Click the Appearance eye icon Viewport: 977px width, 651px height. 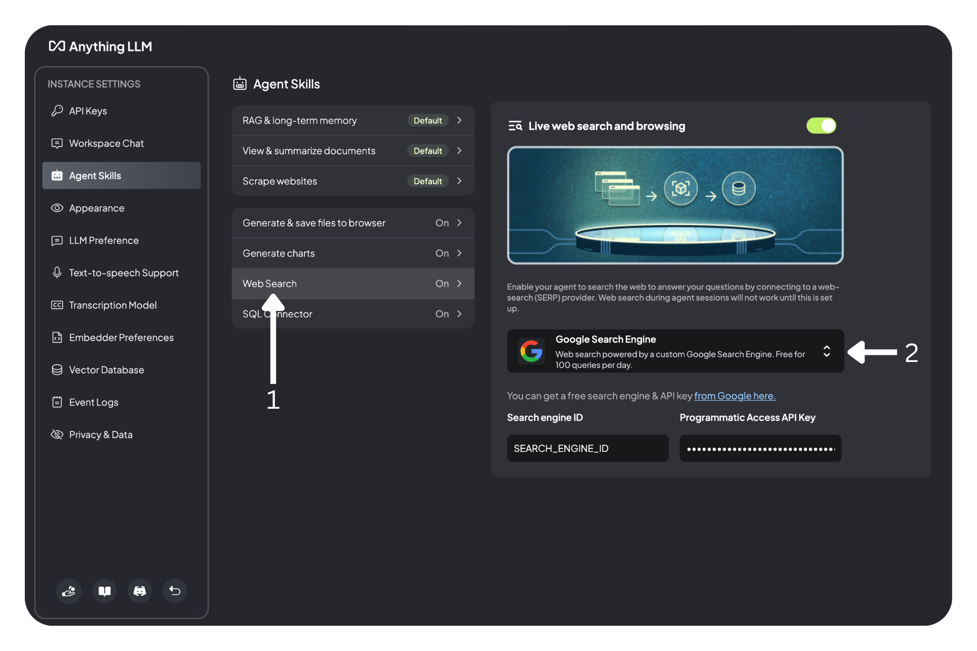[57, 208]
